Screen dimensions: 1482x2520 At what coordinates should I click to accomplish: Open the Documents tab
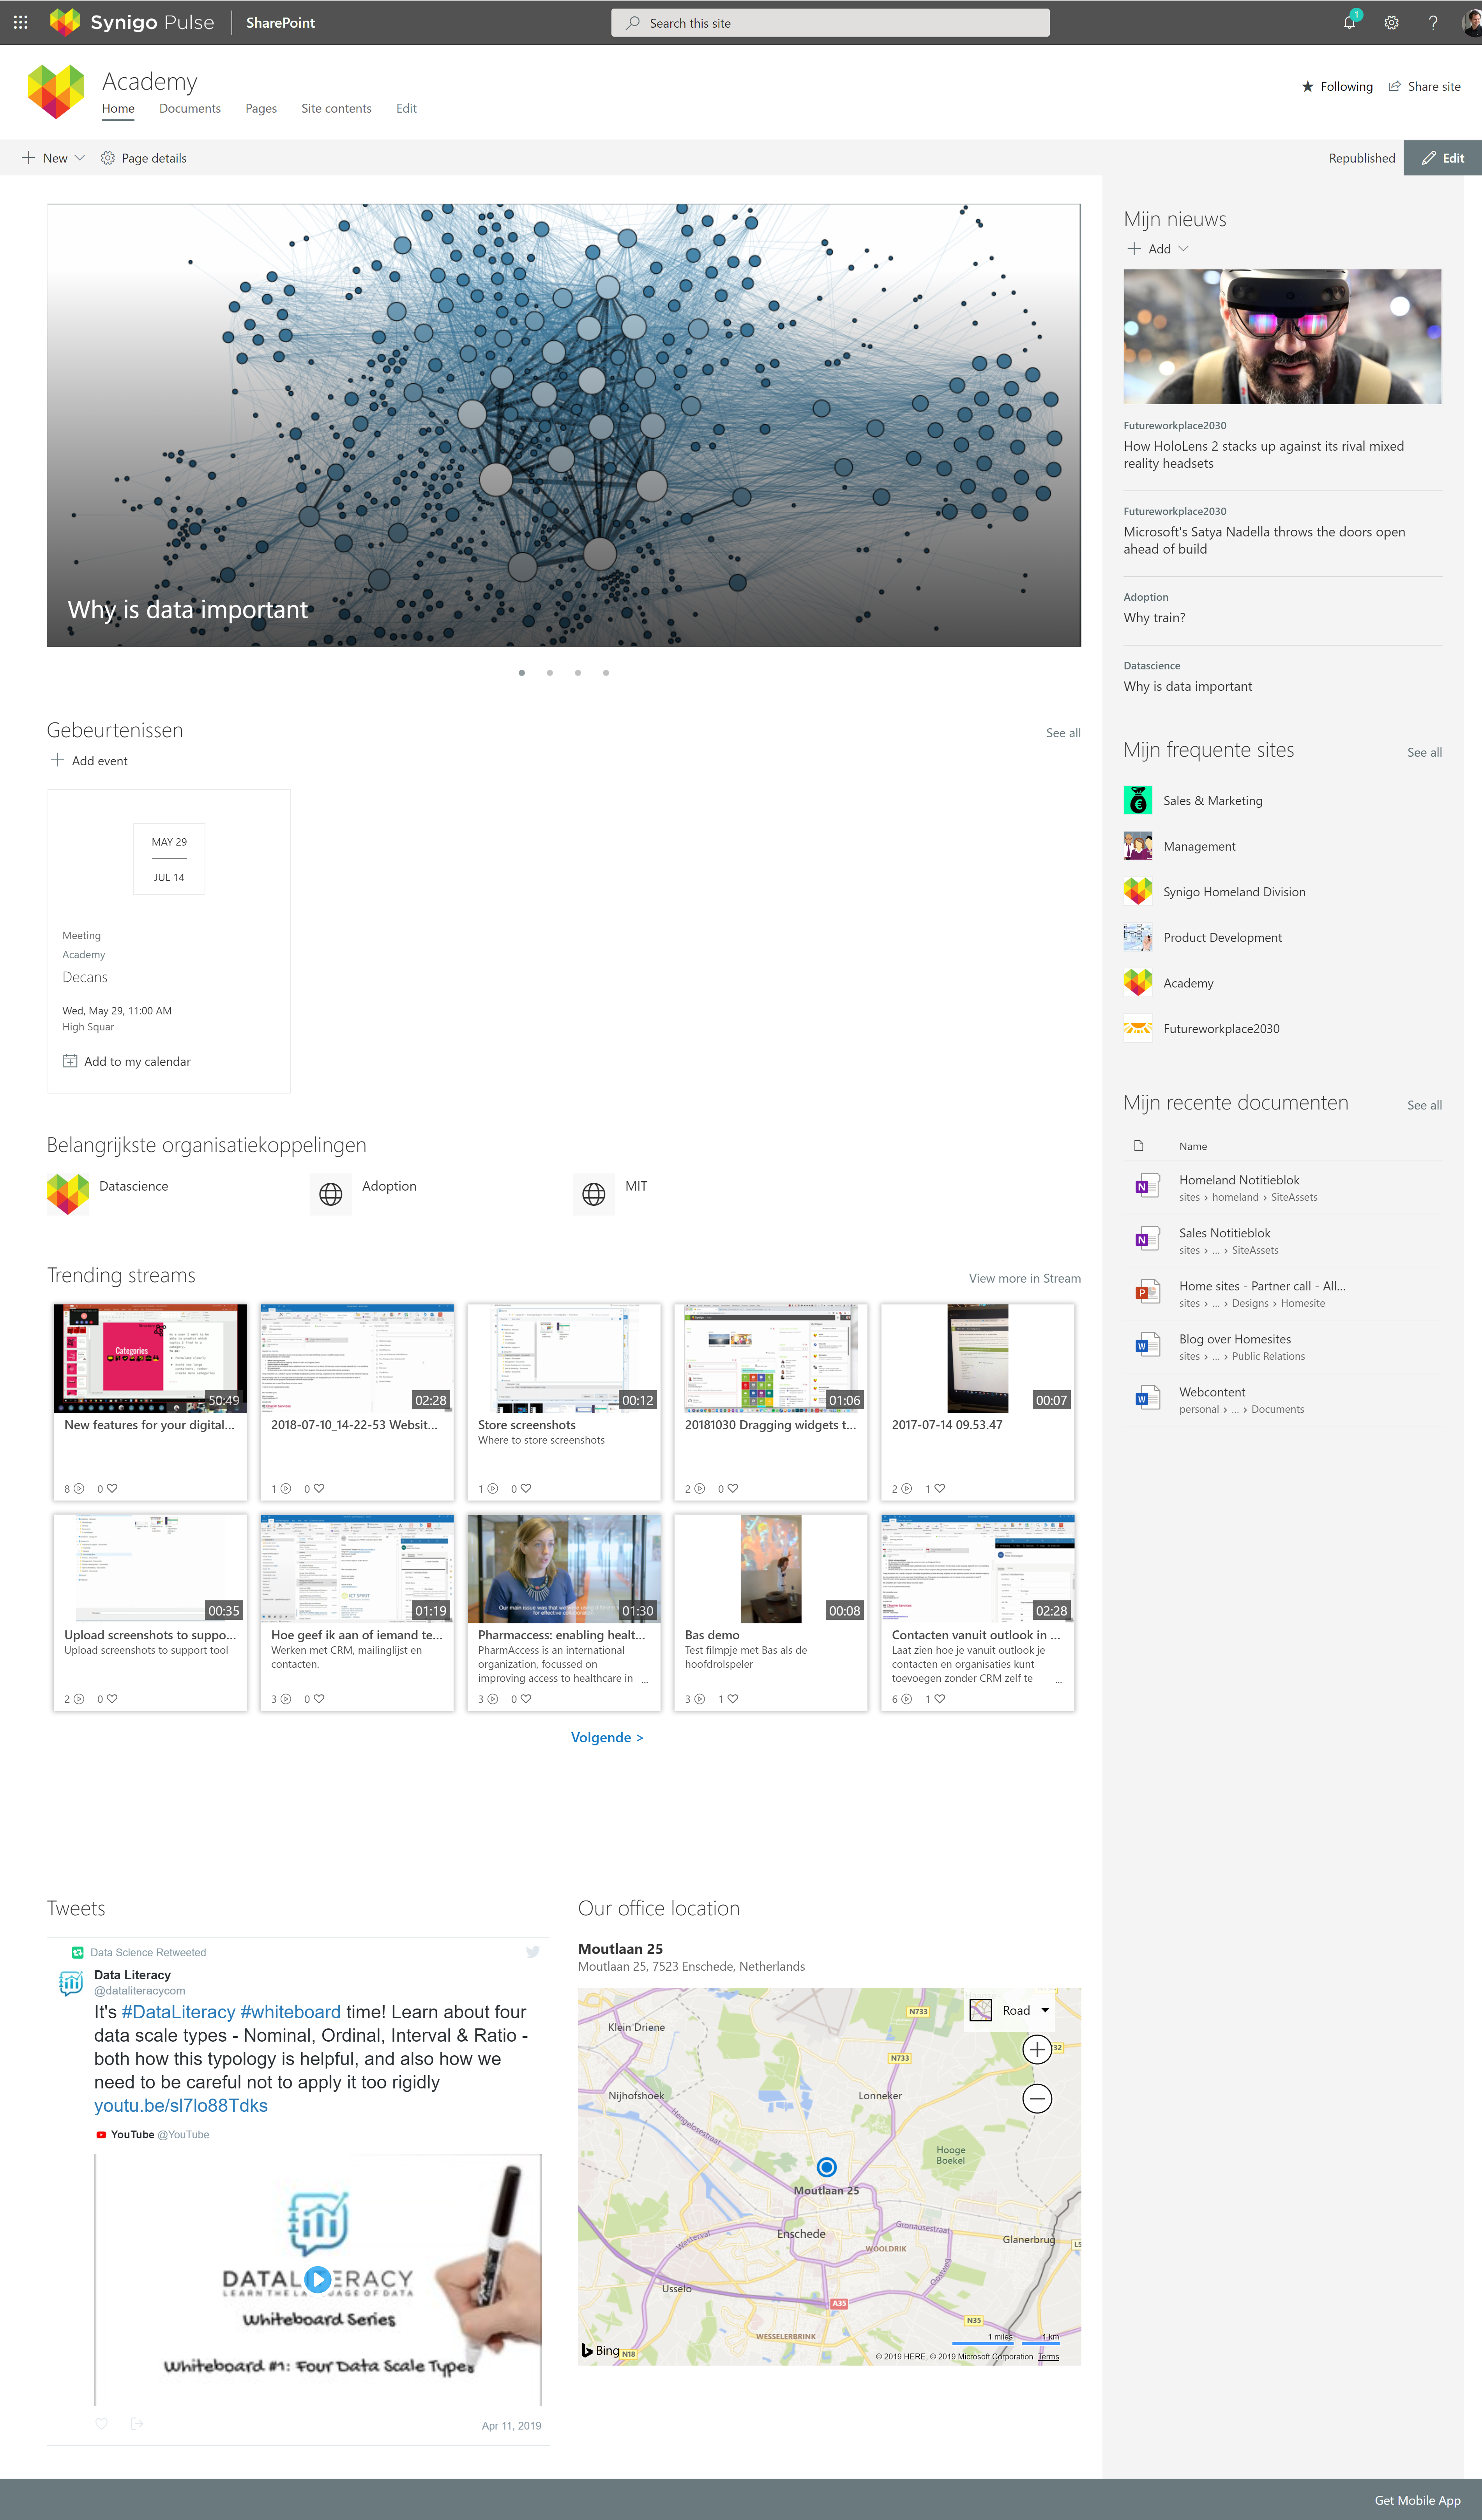coord(190,108)
